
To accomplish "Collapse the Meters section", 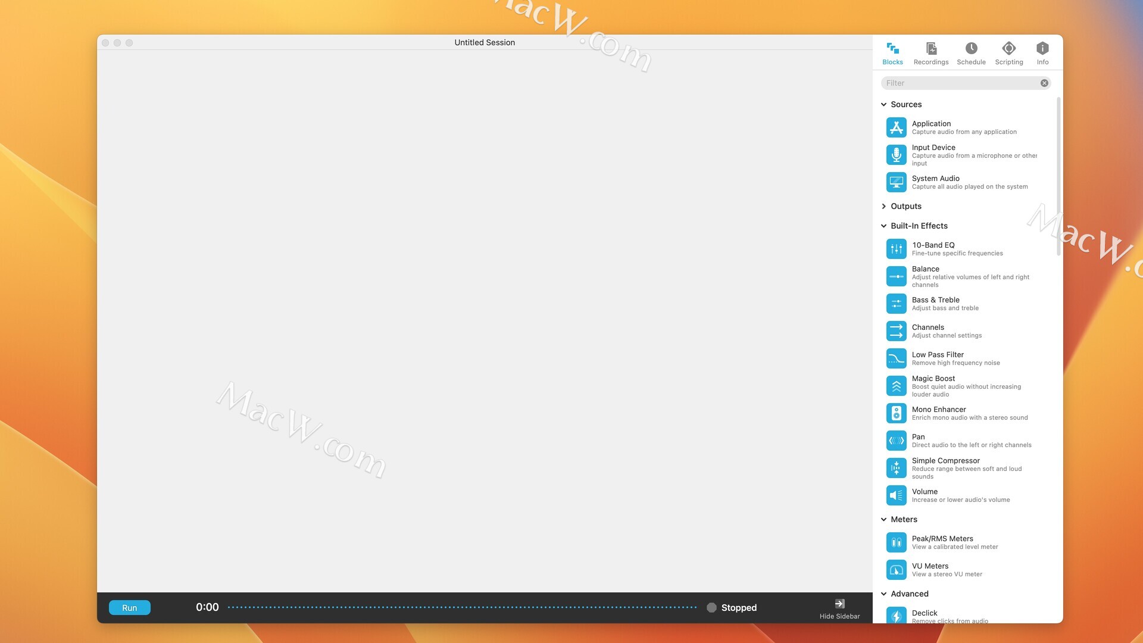I will click(883, 520).
